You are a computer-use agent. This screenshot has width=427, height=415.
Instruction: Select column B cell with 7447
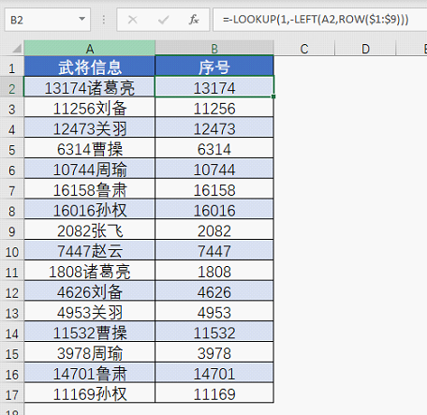[x=214, y=250]
